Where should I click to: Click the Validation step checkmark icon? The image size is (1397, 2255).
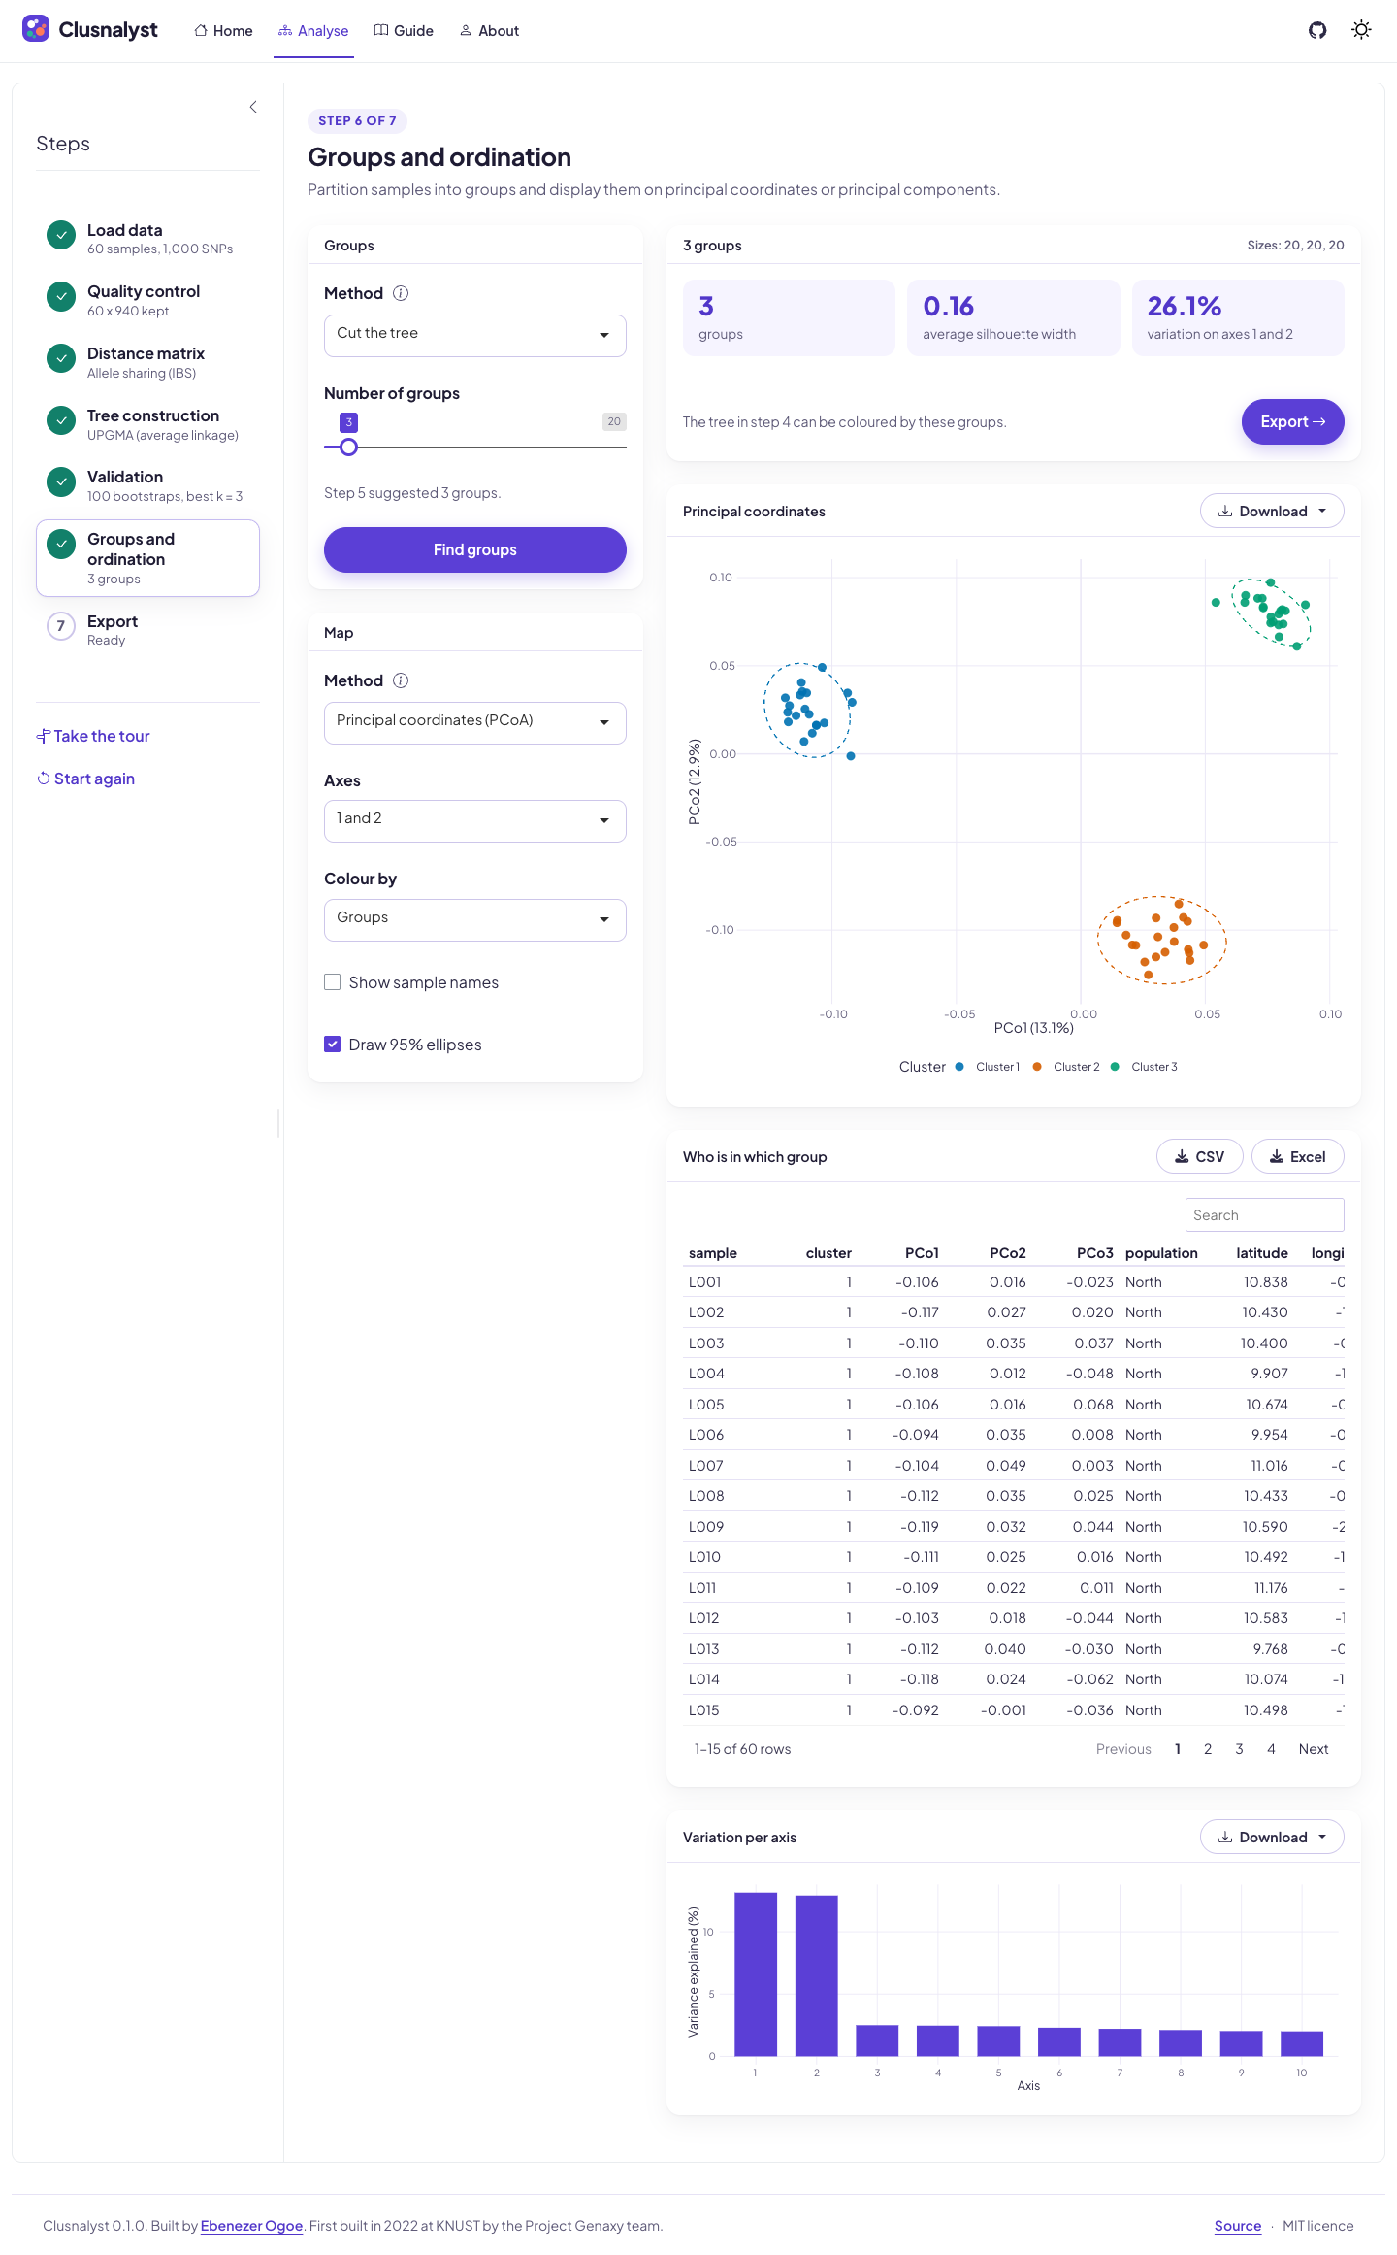(61, 482)
